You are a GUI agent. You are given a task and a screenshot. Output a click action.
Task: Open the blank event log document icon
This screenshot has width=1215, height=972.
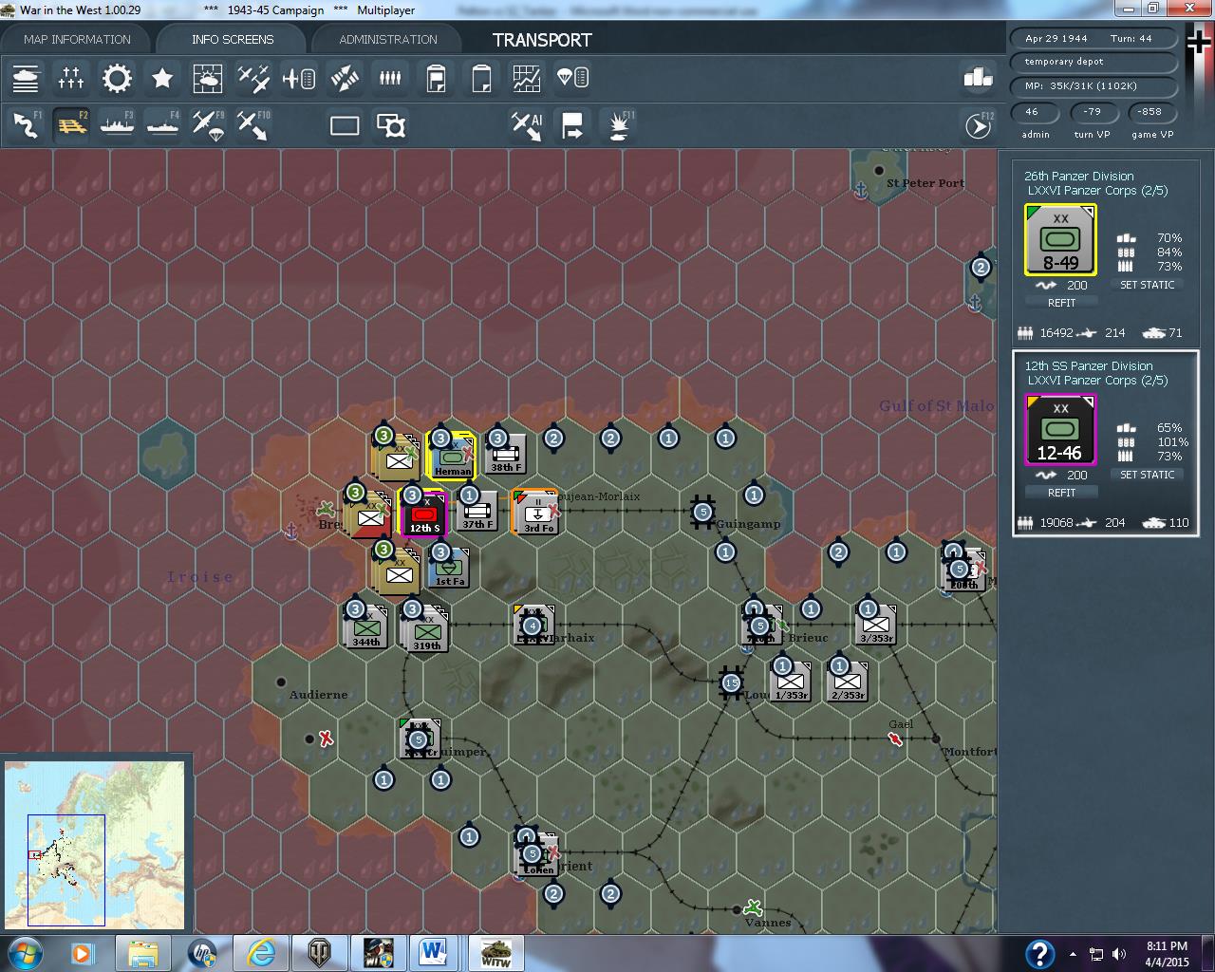[x=481, y=78]
